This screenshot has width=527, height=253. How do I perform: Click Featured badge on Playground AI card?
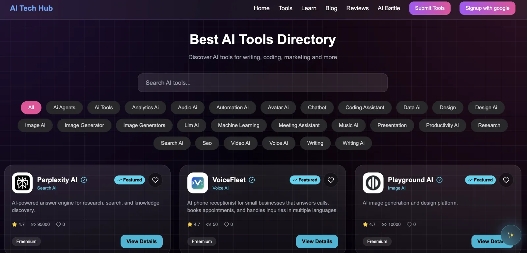[x=480, y=180]
